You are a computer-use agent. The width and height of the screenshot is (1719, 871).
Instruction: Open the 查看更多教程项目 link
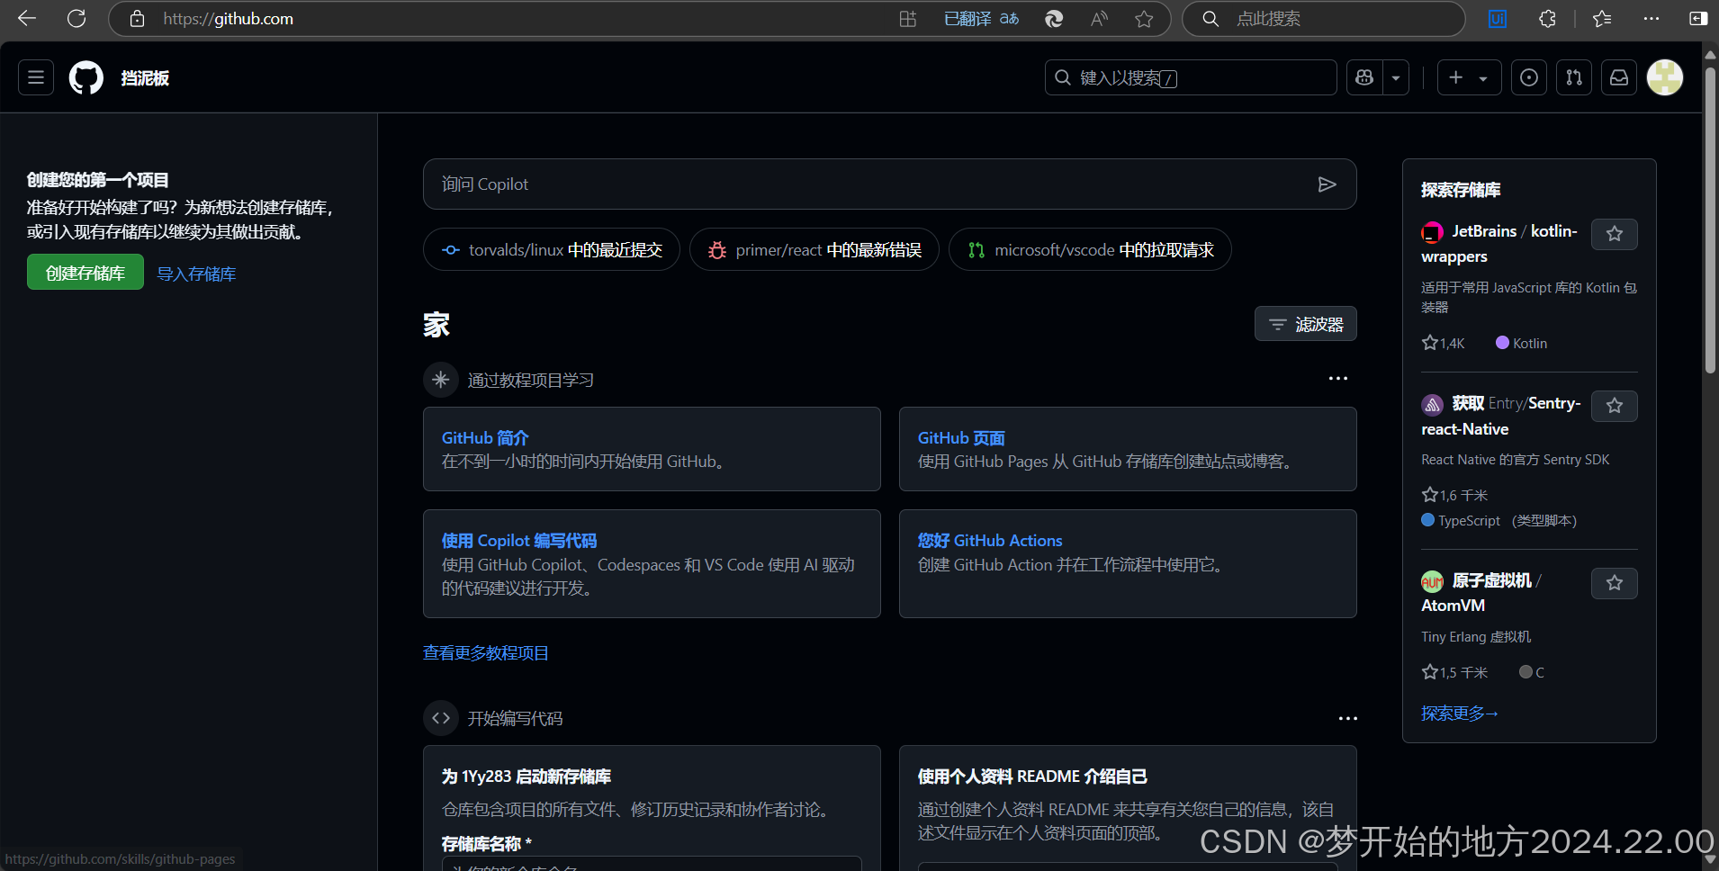click(486, 652)
